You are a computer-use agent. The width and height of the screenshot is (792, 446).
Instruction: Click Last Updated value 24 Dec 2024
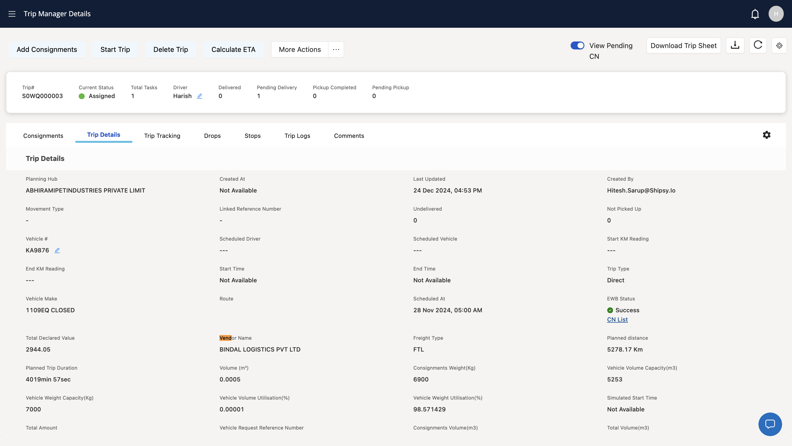click(447, 191)
